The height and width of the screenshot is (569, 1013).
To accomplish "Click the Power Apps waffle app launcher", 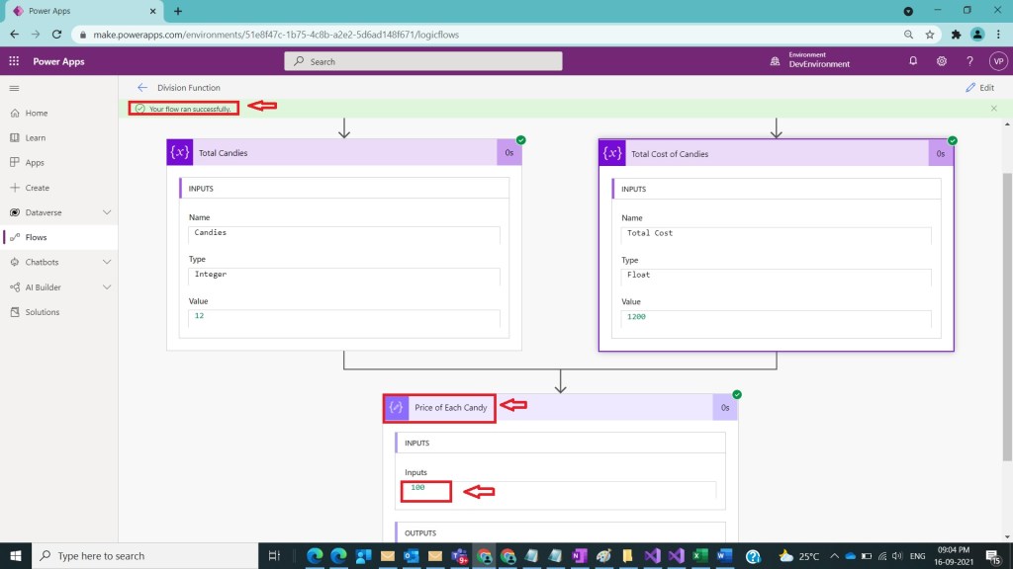I will (14, 61).
